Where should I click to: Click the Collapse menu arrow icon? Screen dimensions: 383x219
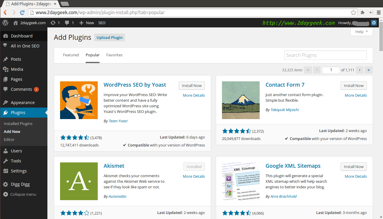pyautogui.click(x=6, y=194)
